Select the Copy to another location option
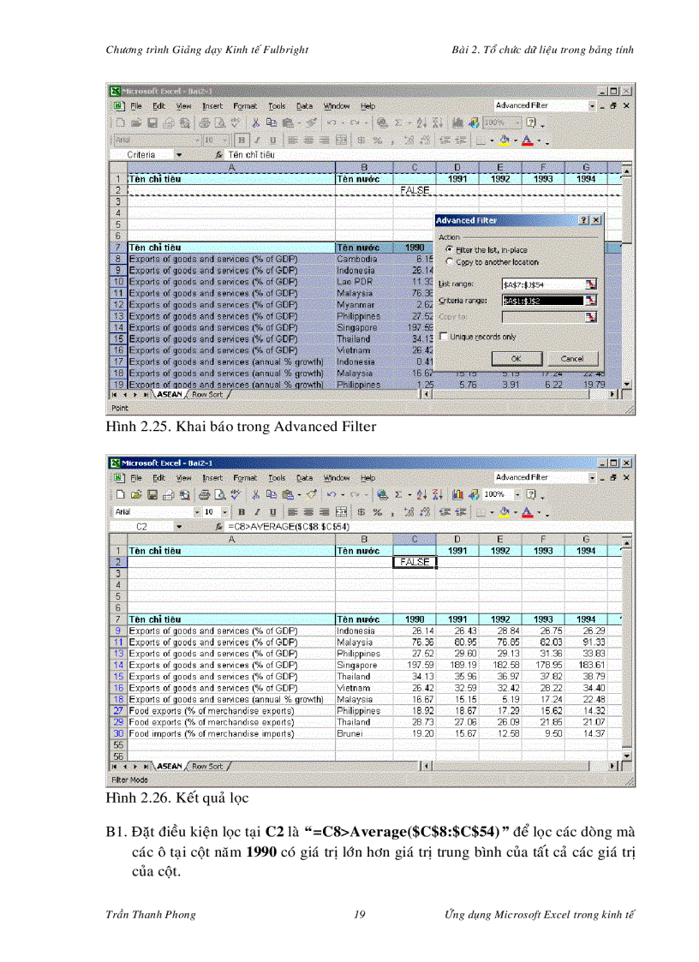 (x=450, y=261)
